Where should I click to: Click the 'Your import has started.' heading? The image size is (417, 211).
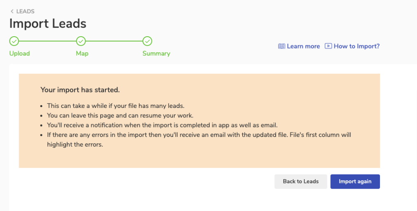pyautogui.click(x=80, y=90)
